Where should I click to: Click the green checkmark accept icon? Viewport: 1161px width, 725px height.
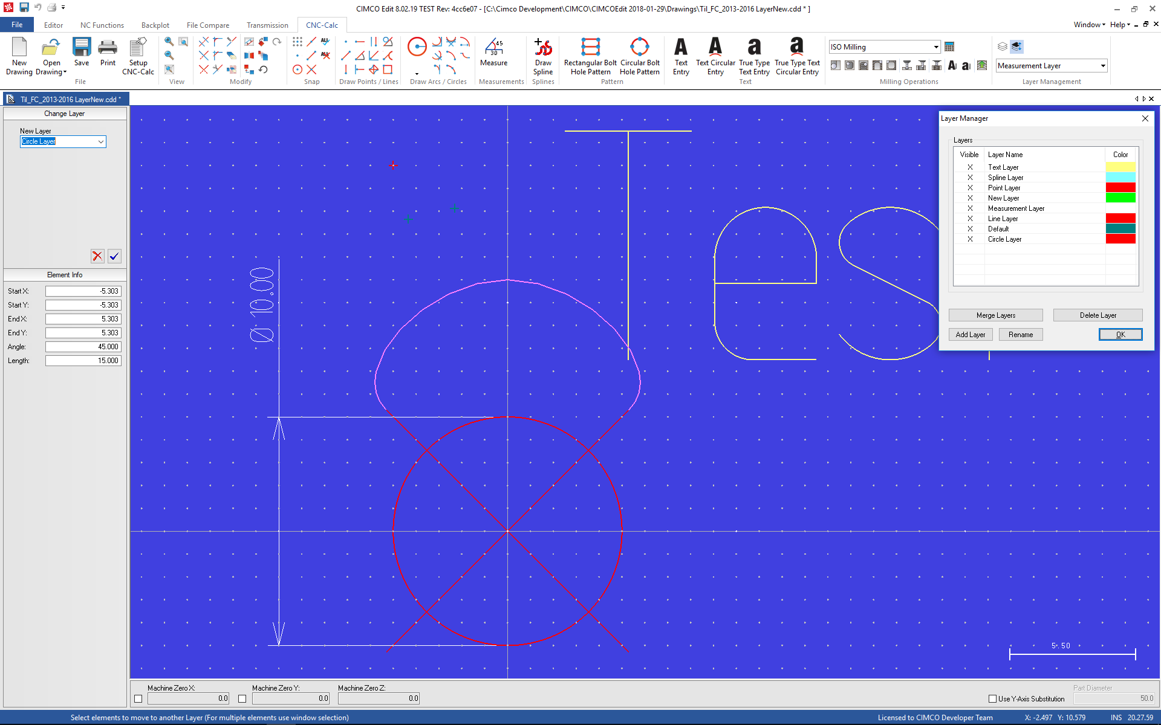114,256
